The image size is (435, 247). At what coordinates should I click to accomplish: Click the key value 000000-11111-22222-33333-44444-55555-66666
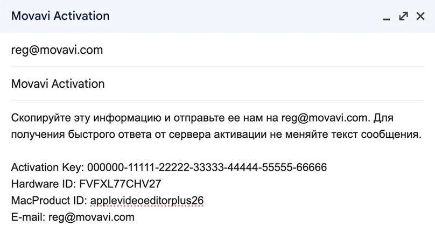[207, 167]
